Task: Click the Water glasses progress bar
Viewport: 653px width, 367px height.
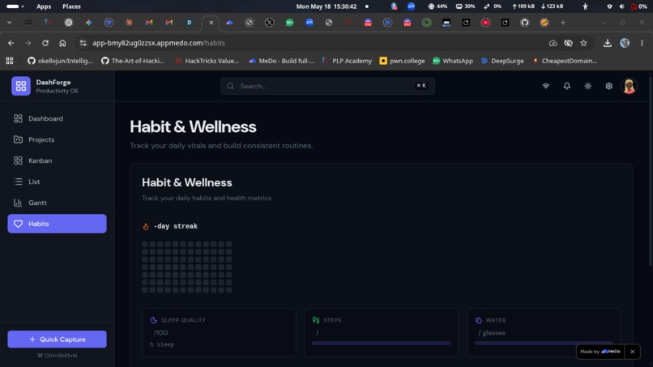Action: point(544,344)
